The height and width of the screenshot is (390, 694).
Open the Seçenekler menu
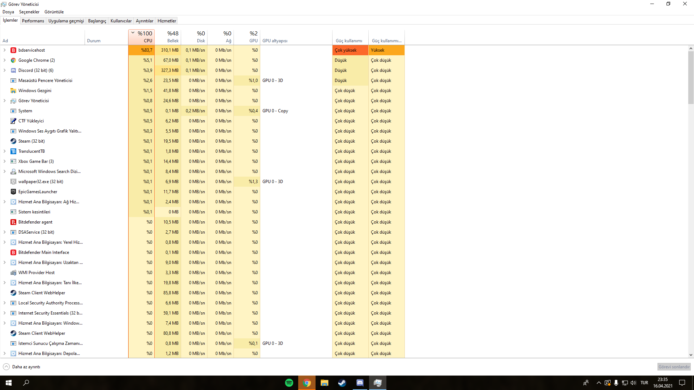[29, 12]
